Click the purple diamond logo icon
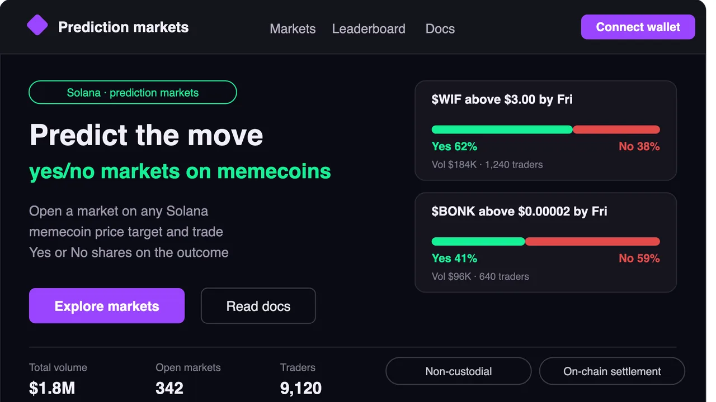The image size is (716, 402). coord(37,25)
